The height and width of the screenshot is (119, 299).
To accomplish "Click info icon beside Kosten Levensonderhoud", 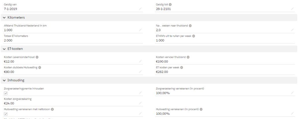I will [x=37, y=57].
